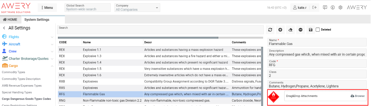Edit the Code field RFG
The width and height of the screenshot is (371, 106).
[317, 63]
